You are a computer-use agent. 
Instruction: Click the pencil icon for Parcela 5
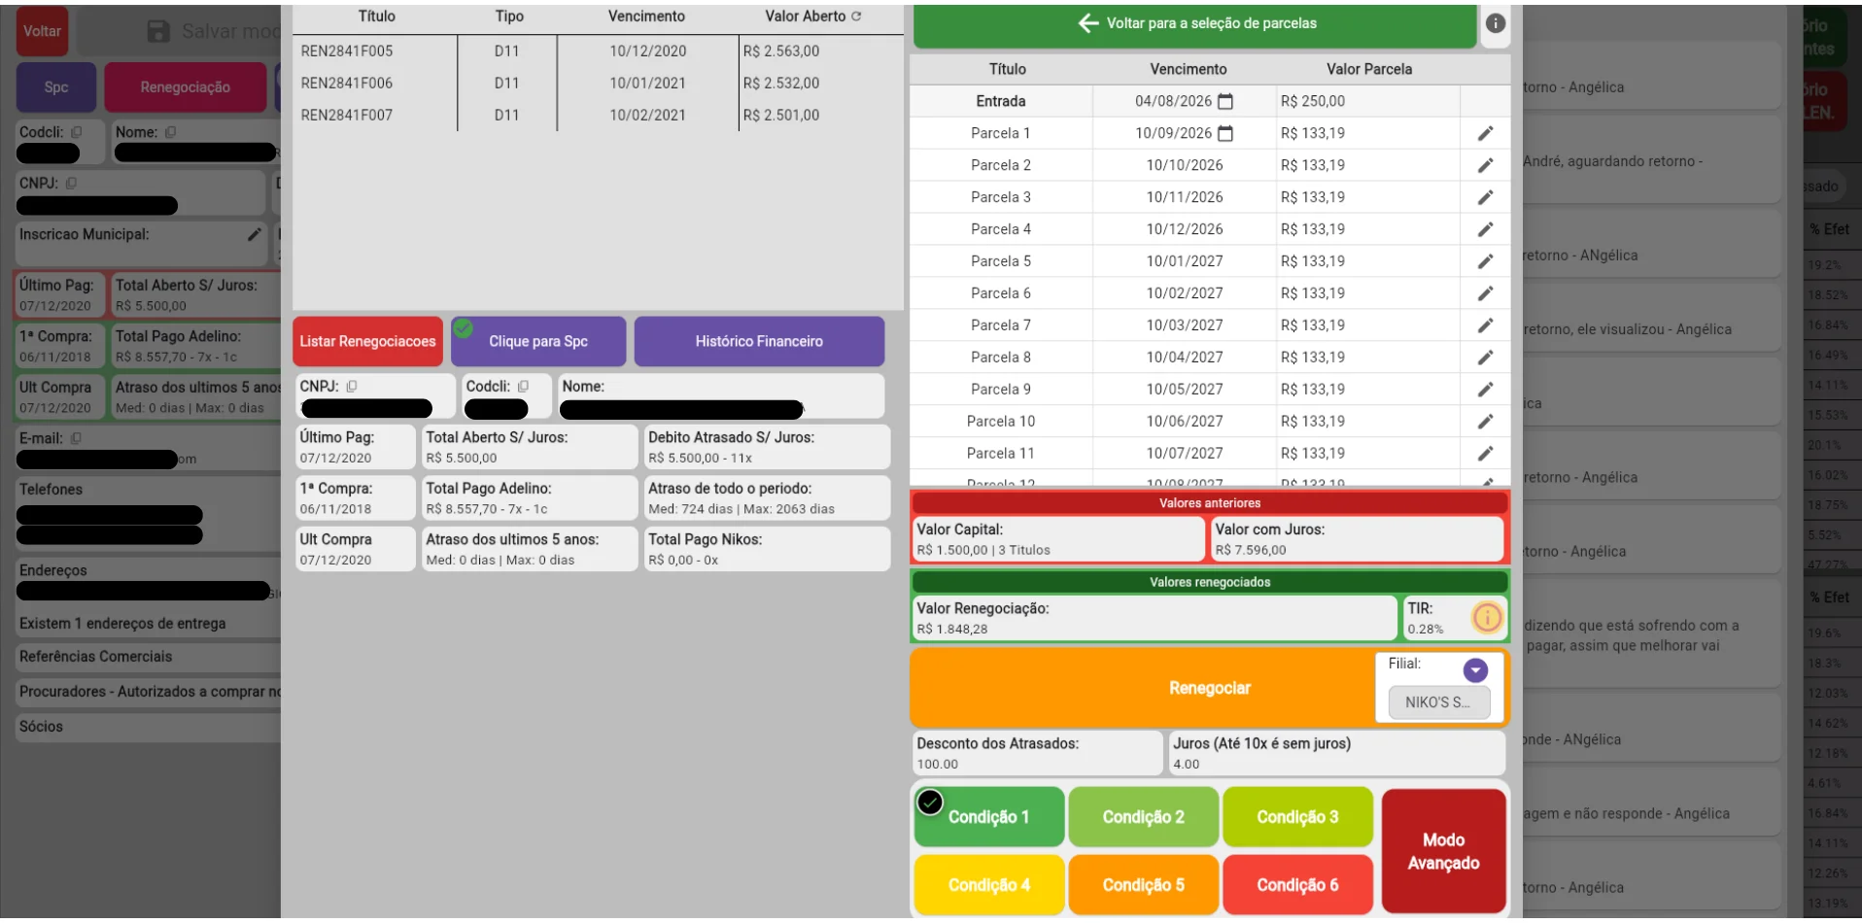tap(1485, 261)
